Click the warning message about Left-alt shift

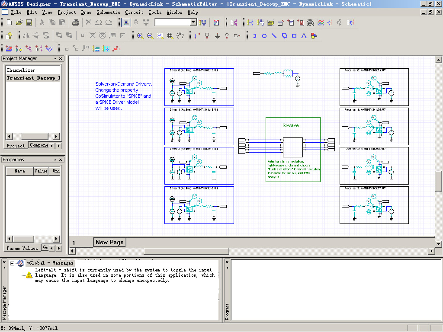tap(124, 275)
